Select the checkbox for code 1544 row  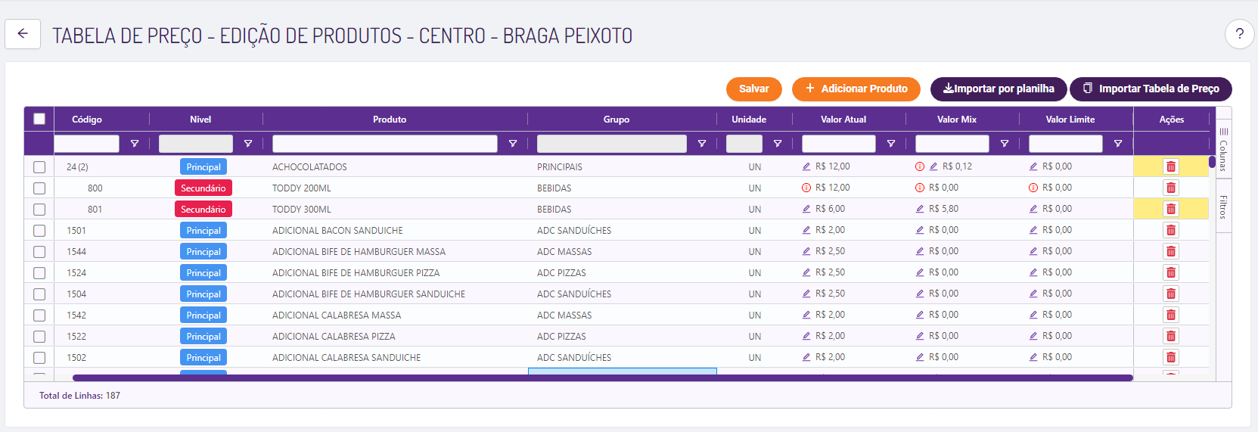point(39,252)
